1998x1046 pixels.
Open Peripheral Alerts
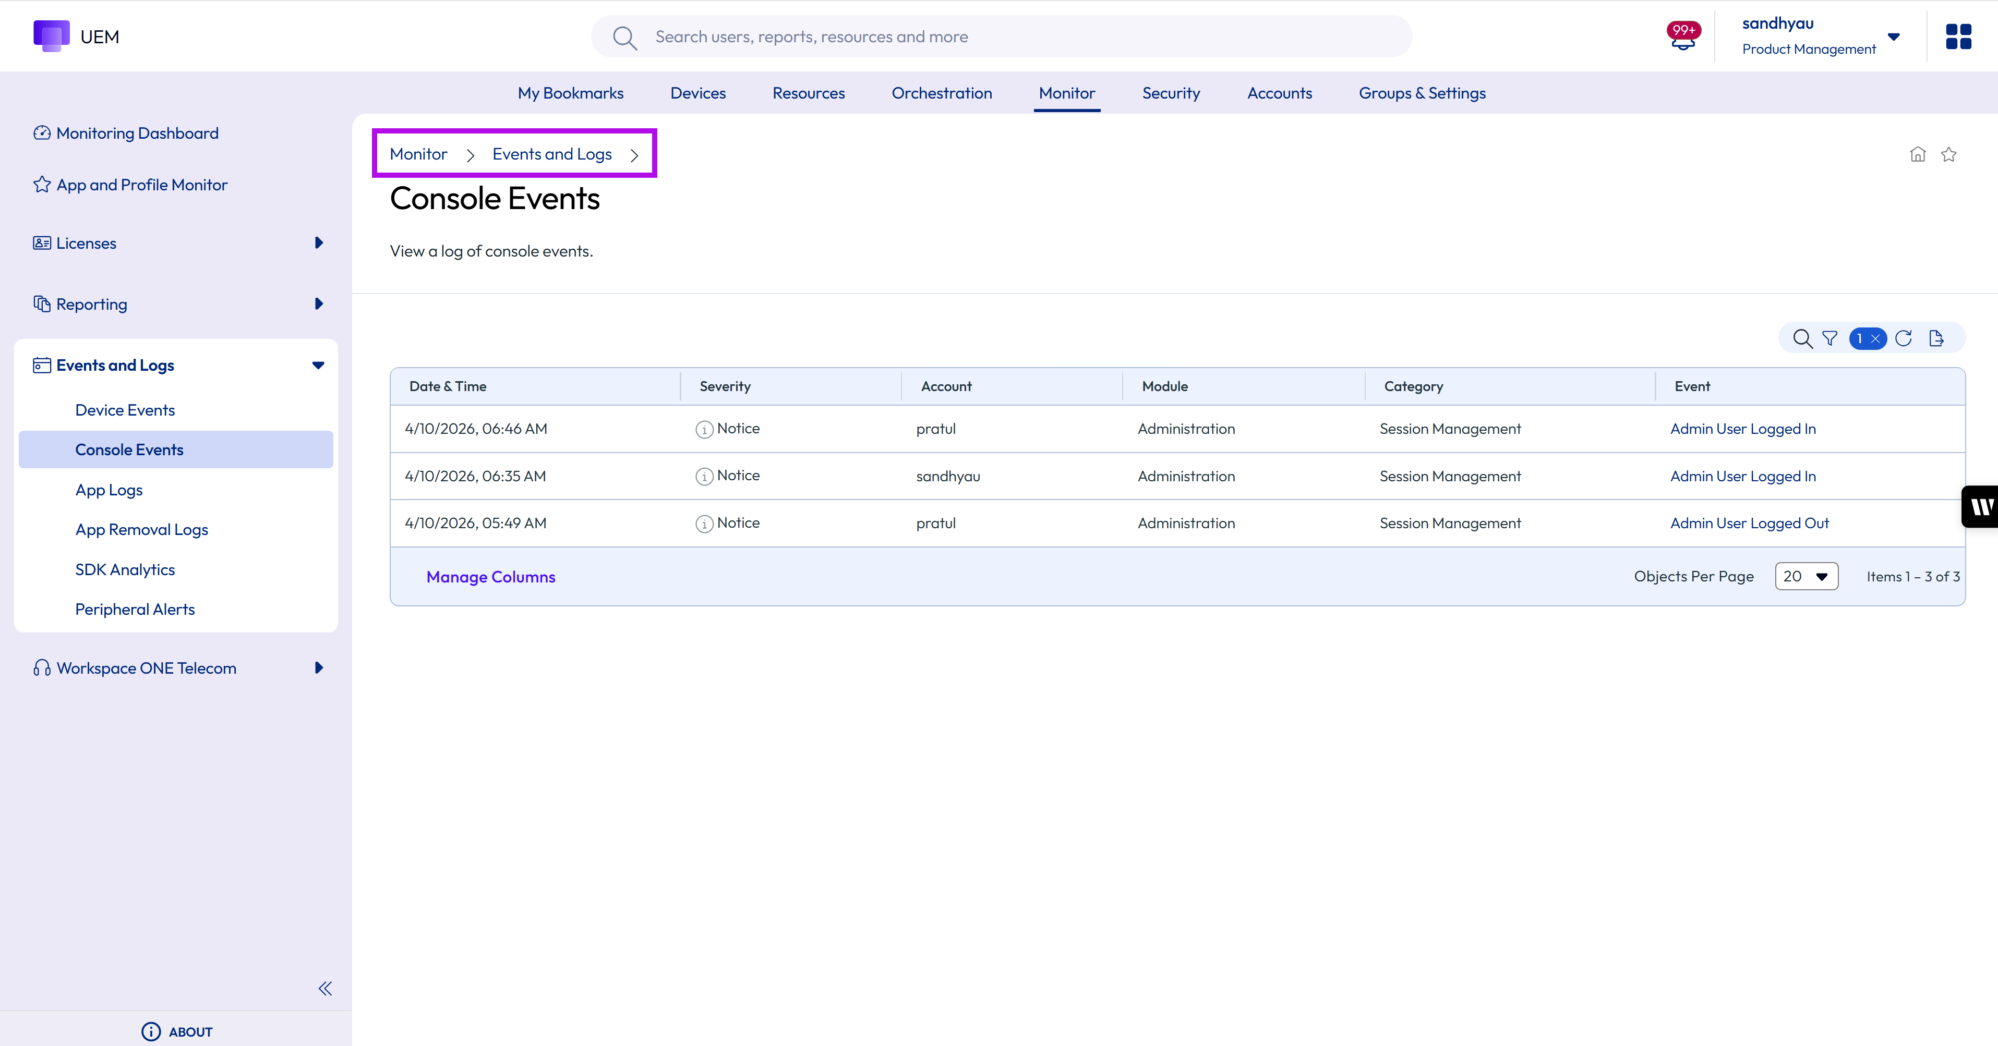tap(135, 610)
